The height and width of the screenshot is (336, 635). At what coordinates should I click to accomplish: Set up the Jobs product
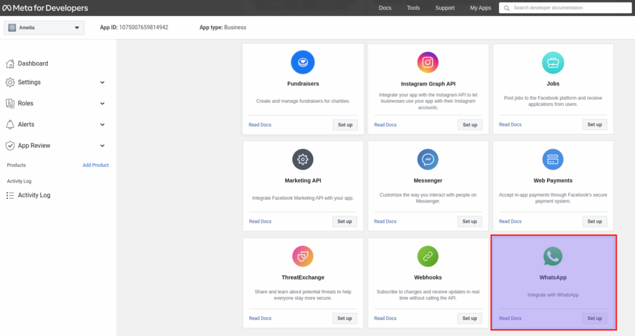point(595,124)
